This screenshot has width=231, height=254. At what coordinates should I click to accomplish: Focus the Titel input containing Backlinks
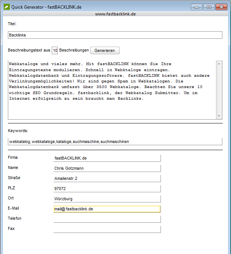[x=115, y=35]
